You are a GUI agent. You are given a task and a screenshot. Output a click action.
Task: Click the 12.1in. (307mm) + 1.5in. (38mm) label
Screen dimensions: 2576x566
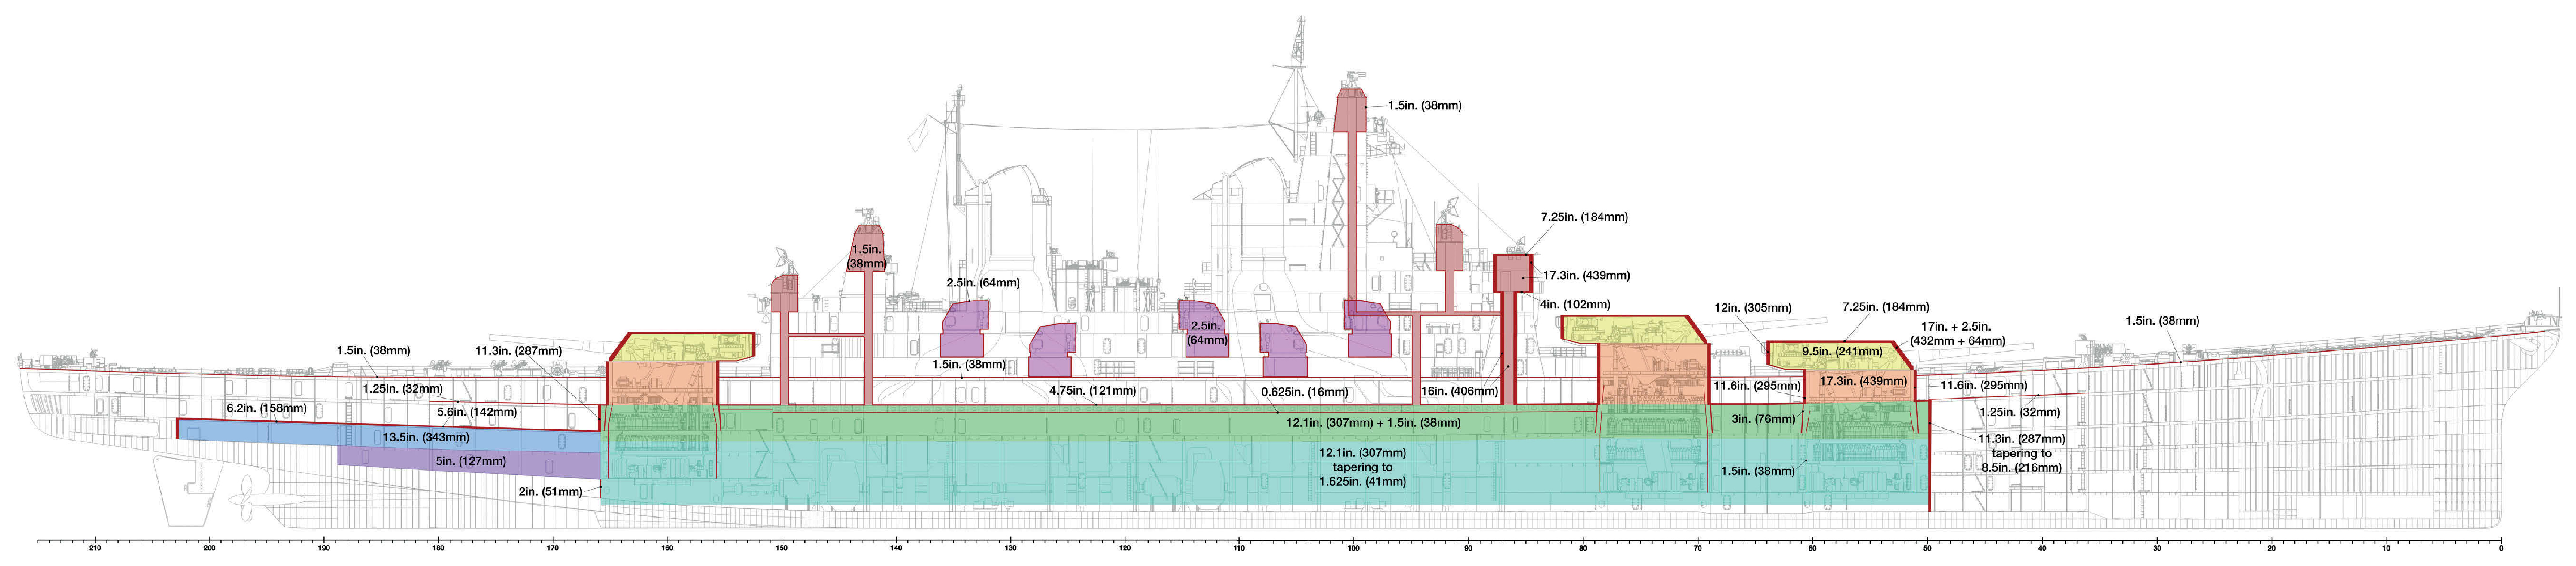(x=1373, y=423)
